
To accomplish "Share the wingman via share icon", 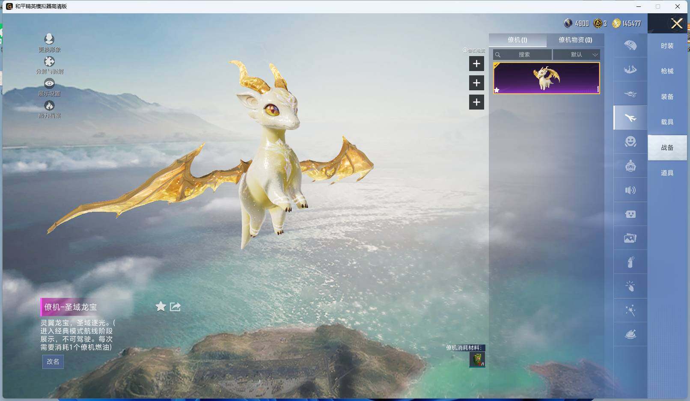I will click(175, 306).
